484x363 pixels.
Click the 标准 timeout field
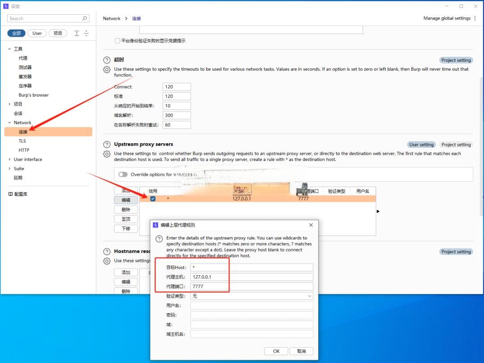point(177,97)
